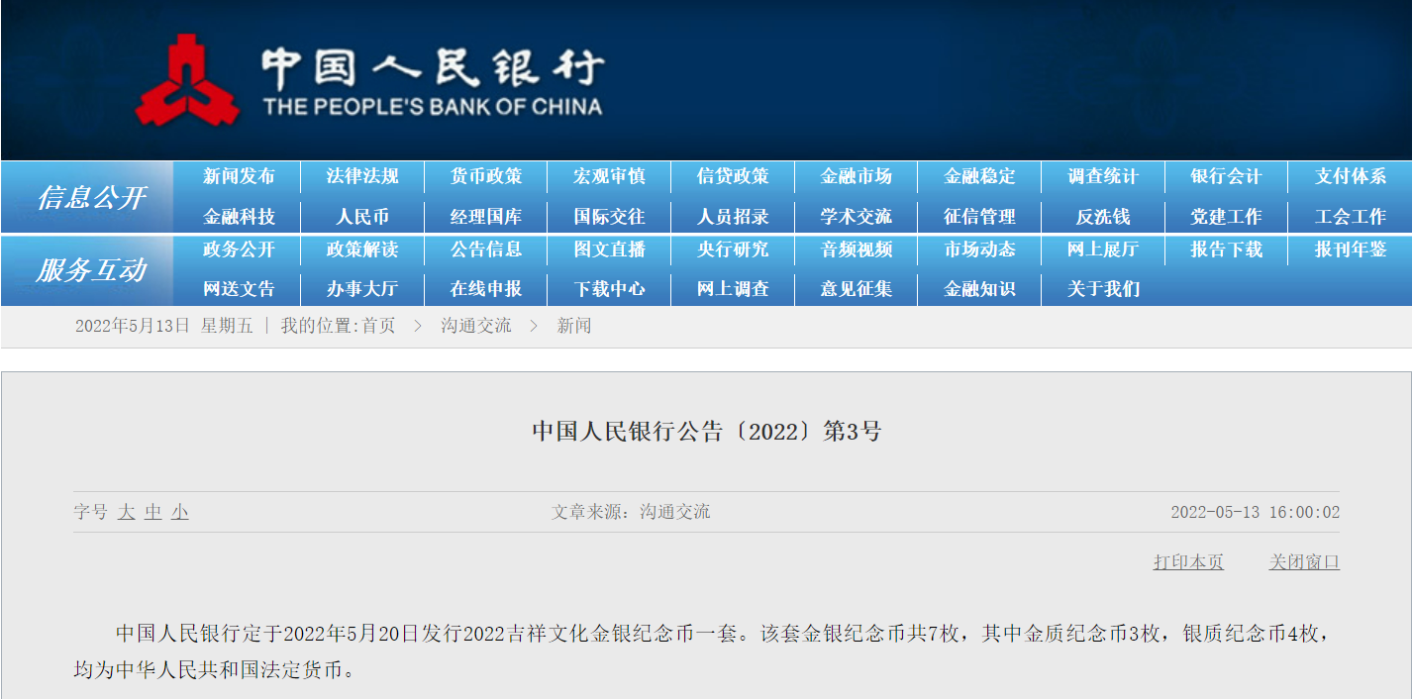Click the 文章来源：沟通交流 text
The height and width of the screenshot is (699, 1413).
coord(631,512)
